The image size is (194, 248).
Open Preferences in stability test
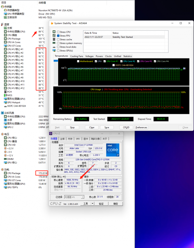point(141,127)
